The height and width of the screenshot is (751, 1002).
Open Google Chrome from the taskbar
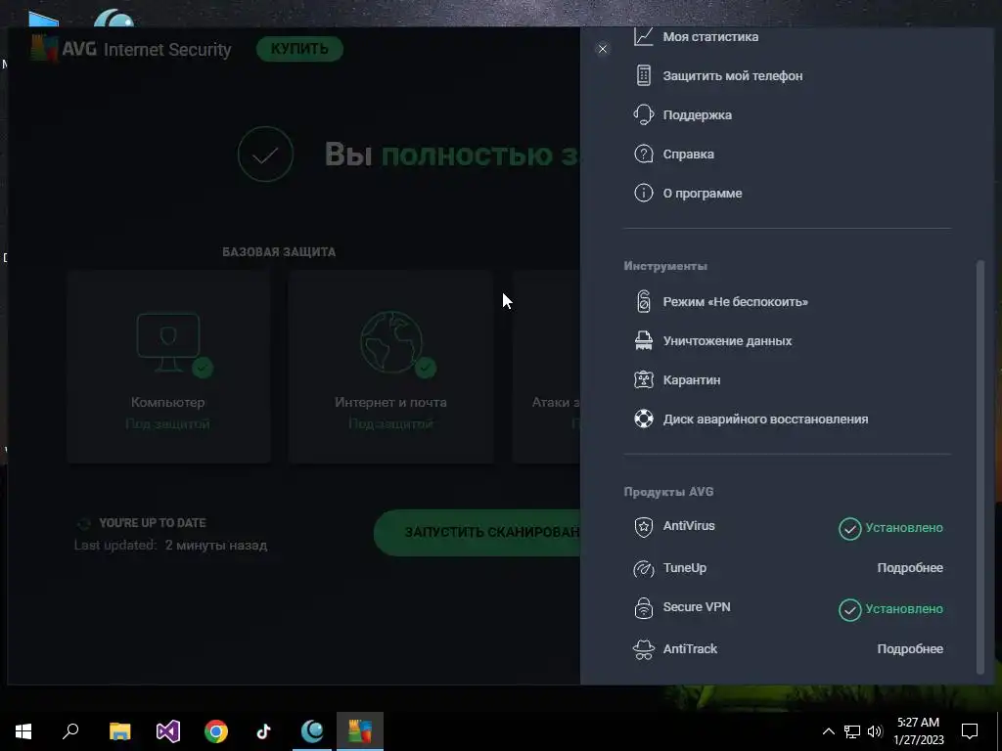coord(216,731)
